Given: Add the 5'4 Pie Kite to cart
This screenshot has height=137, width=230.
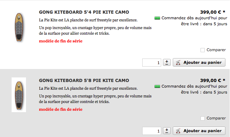Looking at the screenshot, I should 199,62.
